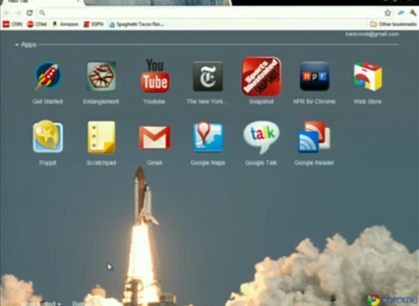The image size is (419, 306).
Task: Open the Scratchpad notes app
Action: [x=101, y=137]
